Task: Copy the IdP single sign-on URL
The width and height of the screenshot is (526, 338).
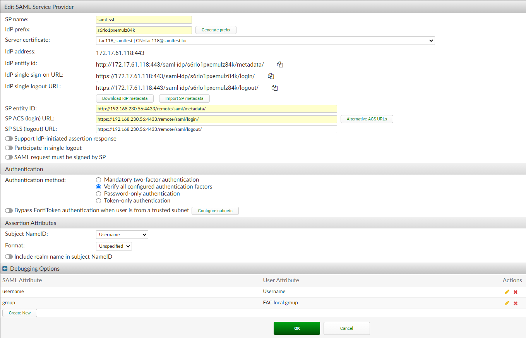Action: tap(271, 76)
